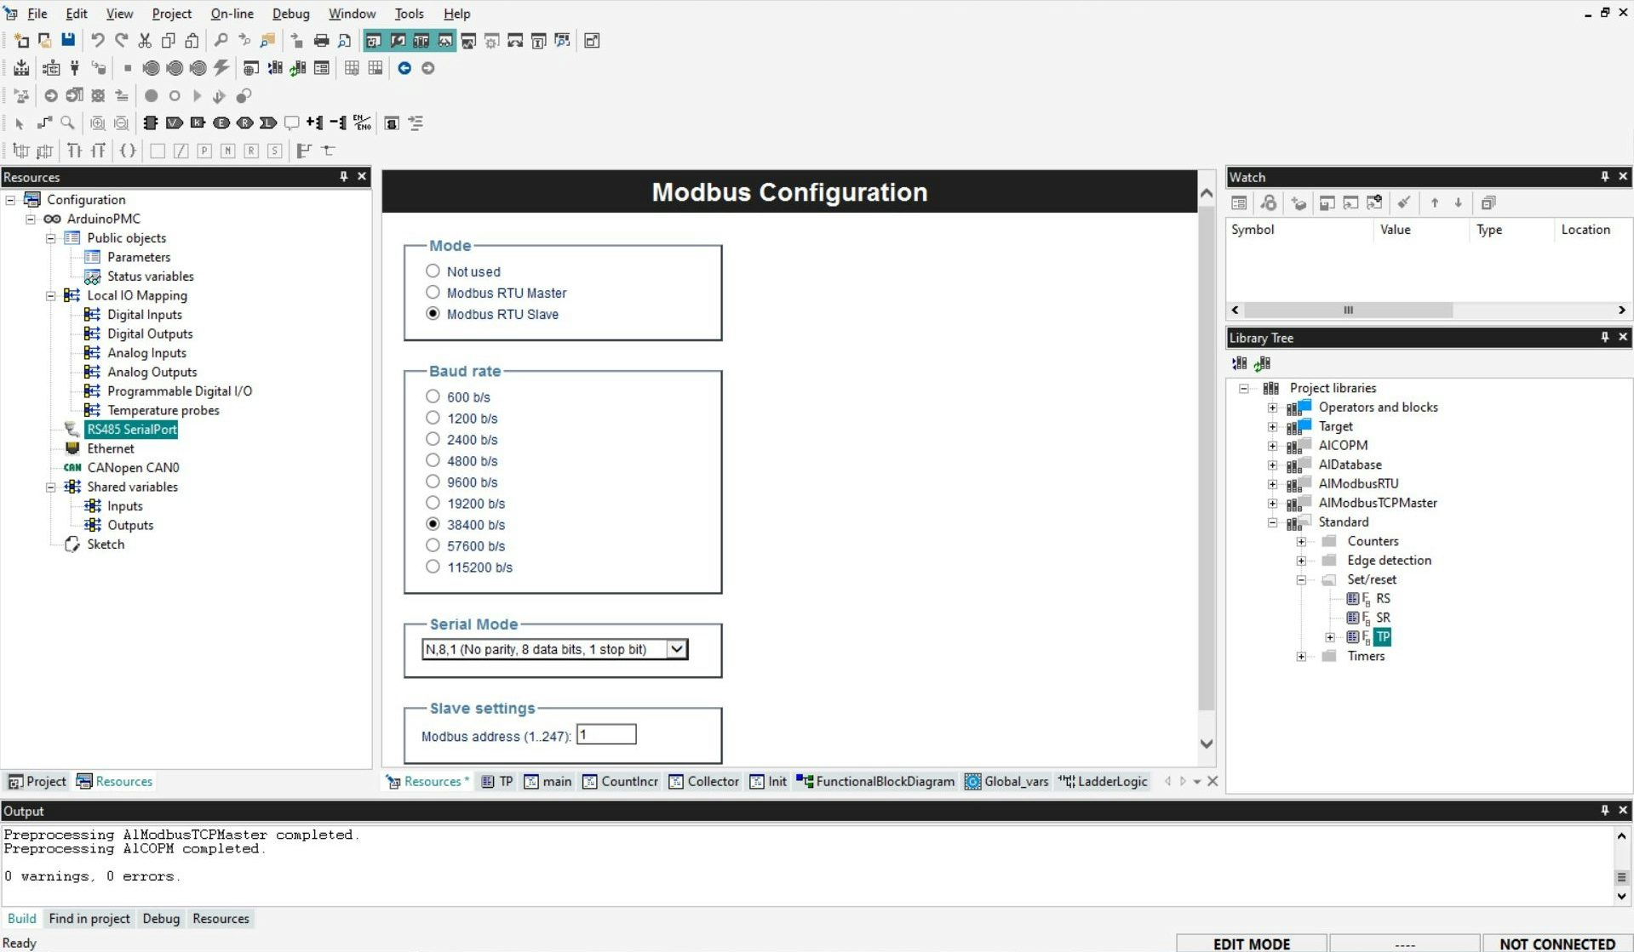1634x952 pixels.
Task: Select Ethernet in the Resources tree
Action: click(110, 448)
